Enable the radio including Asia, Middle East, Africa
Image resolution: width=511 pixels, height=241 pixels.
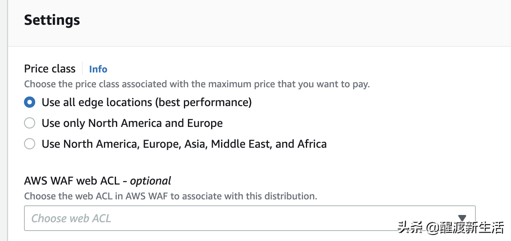pos(30,144)
